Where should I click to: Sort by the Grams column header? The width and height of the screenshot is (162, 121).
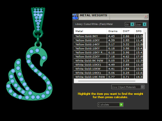coord(114,31)
